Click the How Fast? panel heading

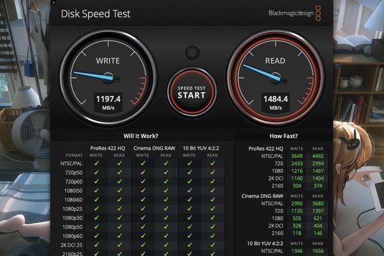point(283,136)
